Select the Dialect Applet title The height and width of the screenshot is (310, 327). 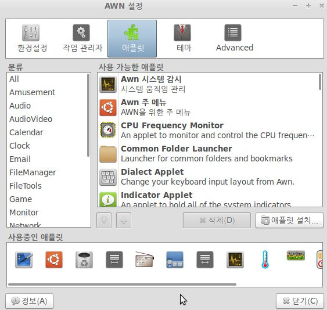click(152, 172)
